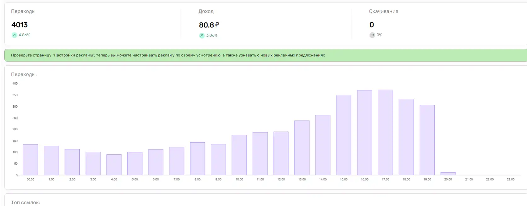Click the 400 label on the Y axis
Image resolution: width=527 pixels, height=206 pixels.
(15, 84)
